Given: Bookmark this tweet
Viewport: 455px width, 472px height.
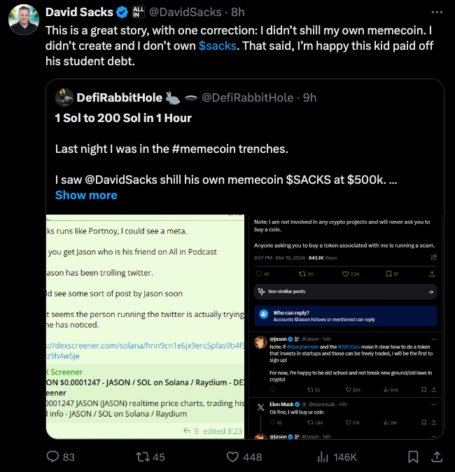Looking at the screenshot, I should point(413,457).
